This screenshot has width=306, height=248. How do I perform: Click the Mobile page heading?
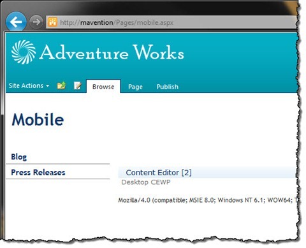(x=38, y=119)
